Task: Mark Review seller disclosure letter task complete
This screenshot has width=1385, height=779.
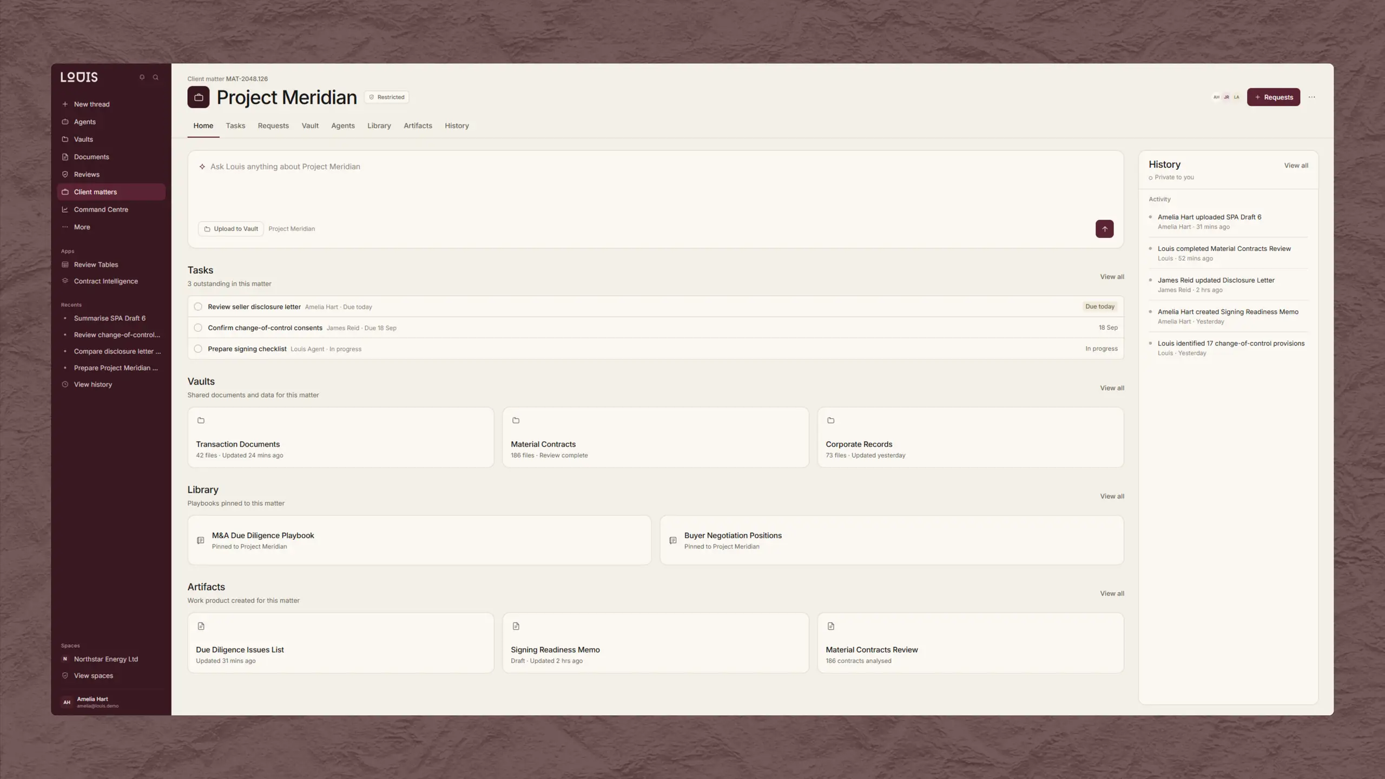Action: click(198, 307)
